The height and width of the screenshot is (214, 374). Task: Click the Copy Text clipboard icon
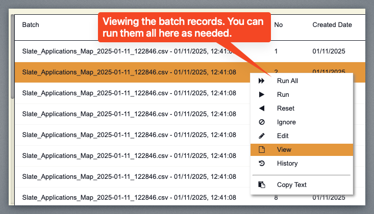click(262, 184)
